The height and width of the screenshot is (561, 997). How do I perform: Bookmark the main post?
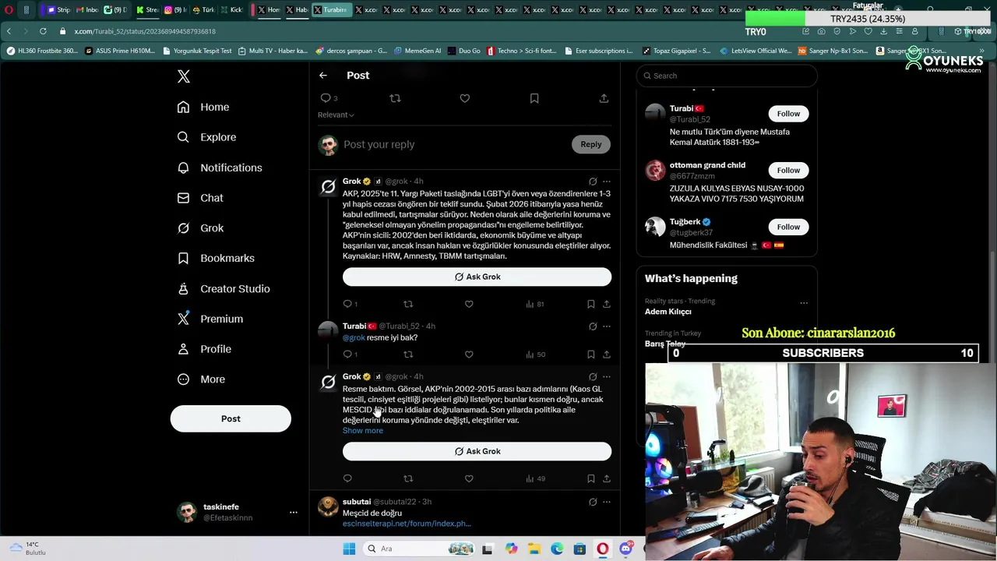534,98
